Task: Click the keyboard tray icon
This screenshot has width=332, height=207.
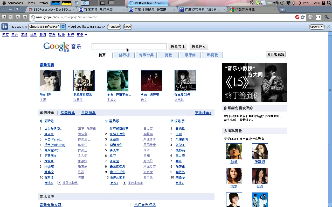Action: coord(269,3)
